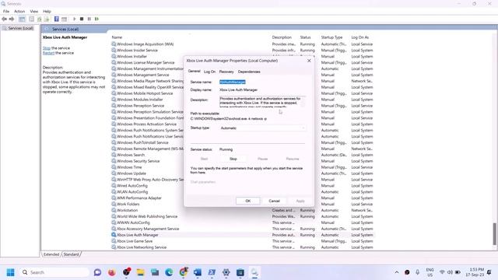Open the Windows Start button
498x280 pixels.
[x=10, y=272]
